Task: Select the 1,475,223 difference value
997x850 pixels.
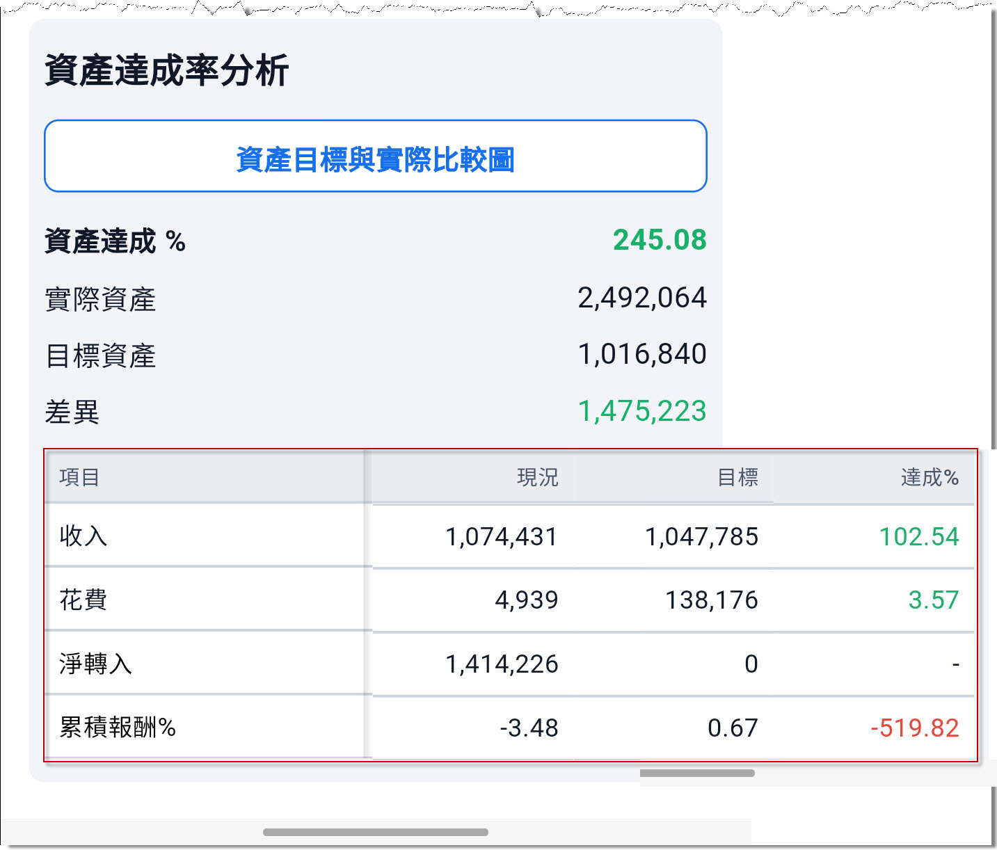Action: coord(642,411)
